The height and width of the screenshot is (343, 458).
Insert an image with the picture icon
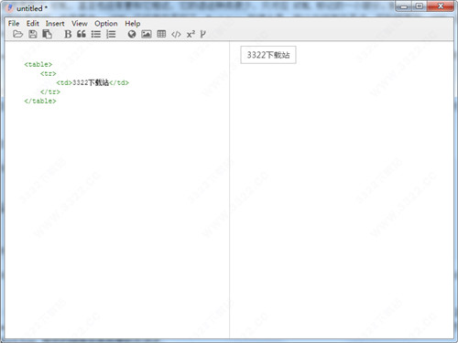pos(147,34)
